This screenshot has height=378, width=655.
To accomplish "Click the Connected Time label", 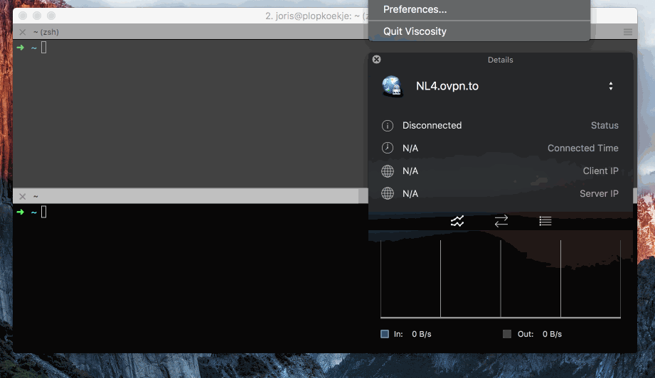I will click(x=582, y=148).
